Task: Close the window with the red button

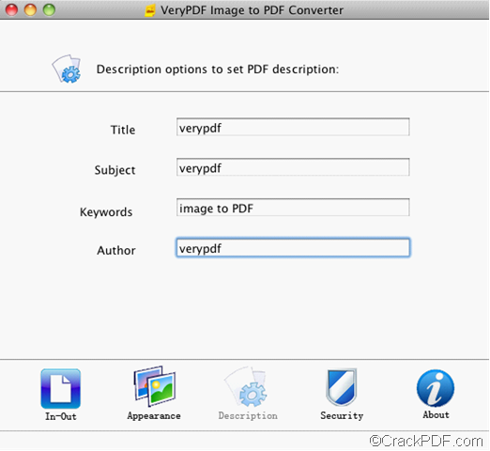Action: tap(12, 9)
